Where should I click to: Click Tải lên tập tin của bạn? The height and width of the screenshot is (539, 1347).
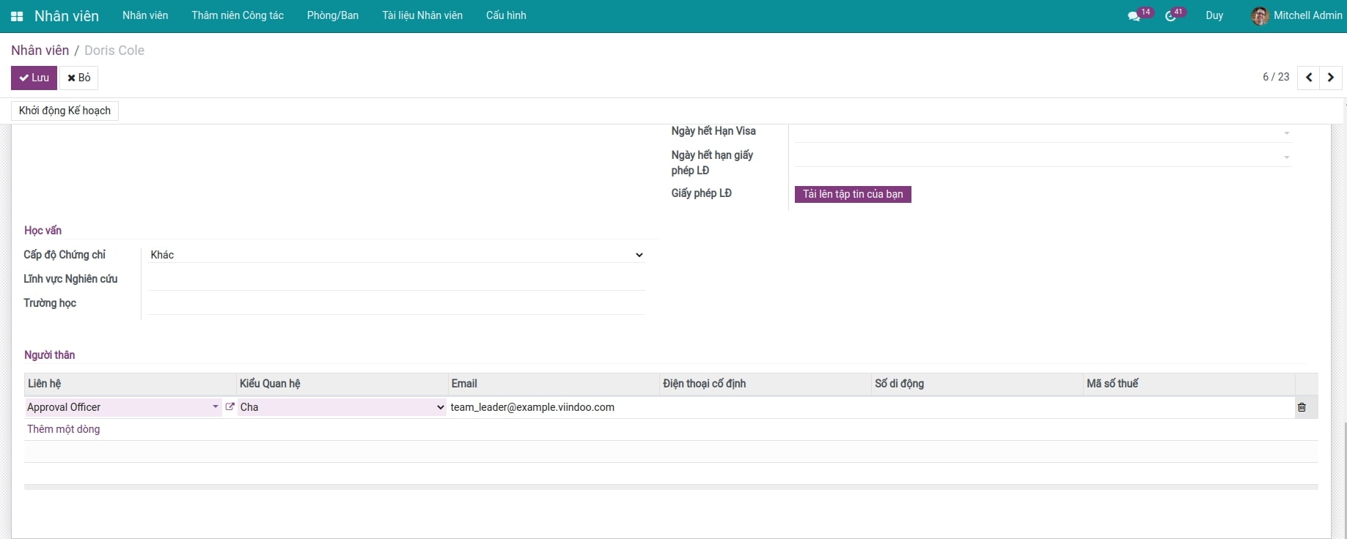pyautogui.click(x=853, y=194)
